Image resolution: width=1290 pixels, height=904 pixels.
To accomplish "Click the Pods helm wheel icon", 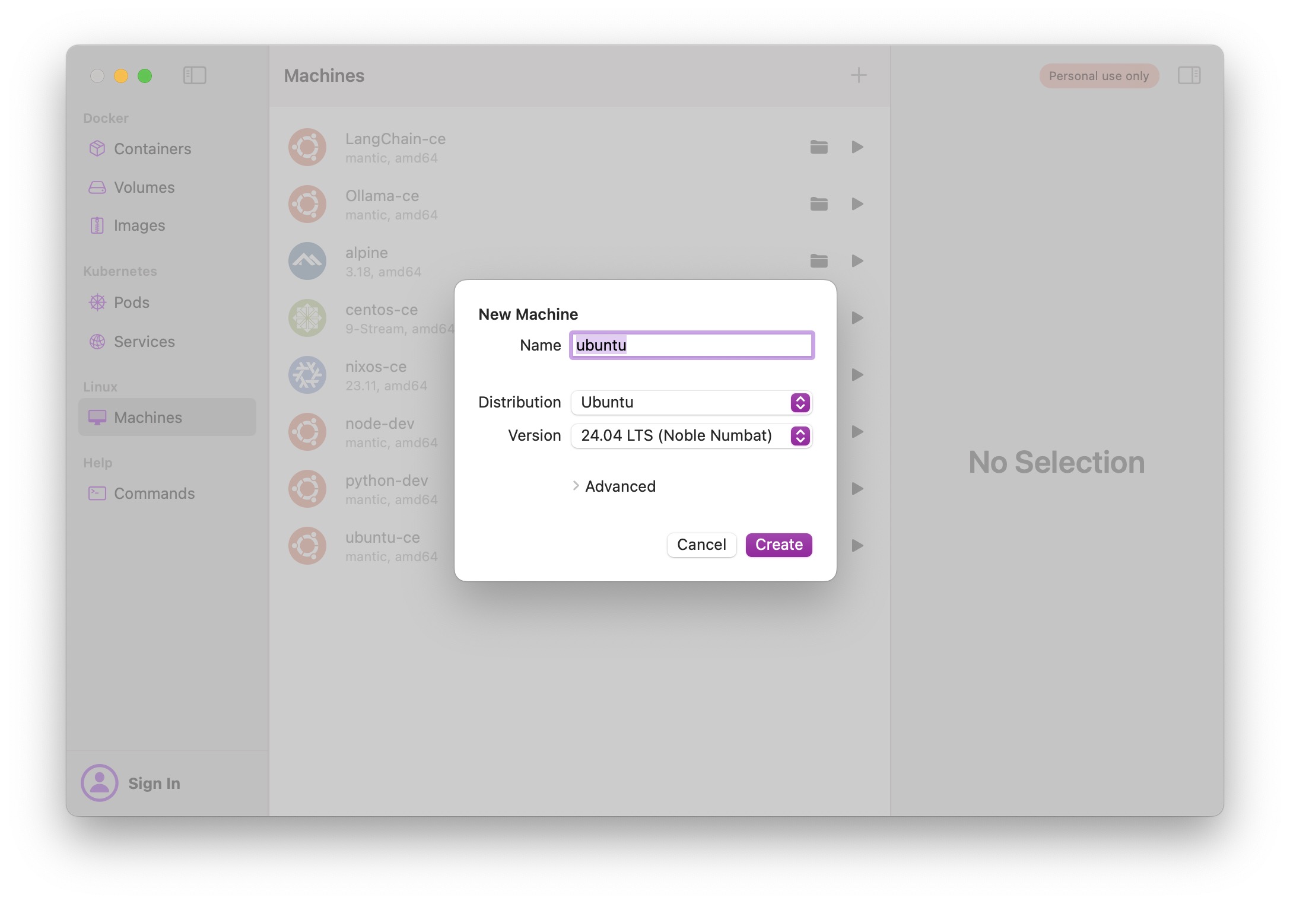I will pyautogui.click(x=97, y=303).
